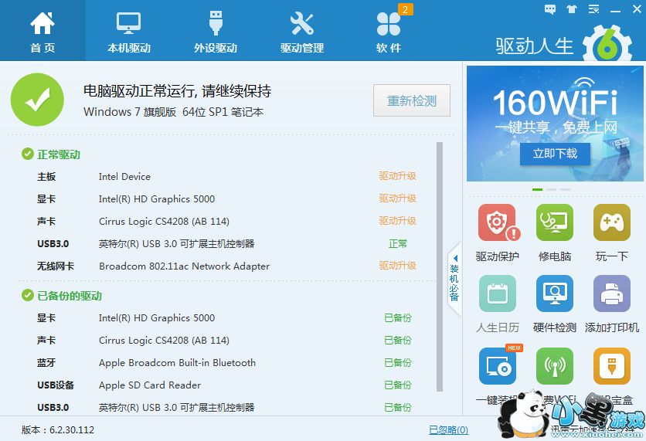Open 人生日历 calendar tool
646x441 pixels.
(498, 294)
